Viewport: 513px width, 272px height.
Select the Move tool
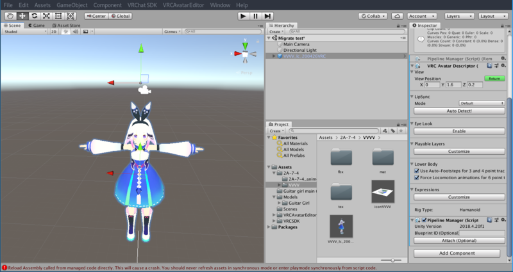(22, 16)
